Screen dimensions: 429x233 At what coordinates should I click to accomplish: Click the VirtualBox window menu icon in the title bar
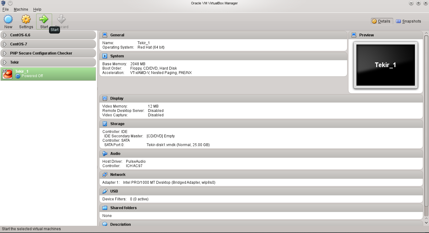(x=3, y=3)
